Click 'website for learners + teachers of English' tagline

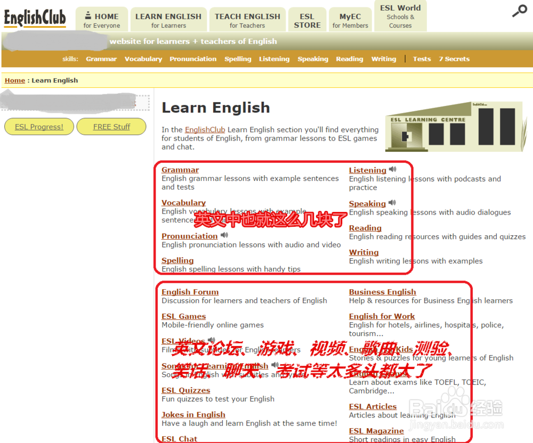(x=193, y=42)
